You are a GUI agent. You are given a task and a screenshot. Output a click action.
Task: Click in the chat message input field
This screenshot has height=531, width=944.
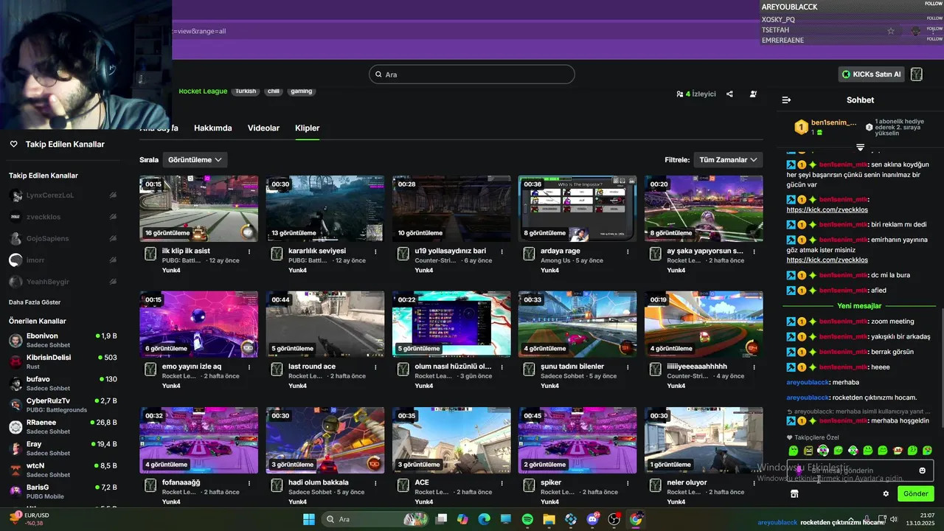(860, 471)
